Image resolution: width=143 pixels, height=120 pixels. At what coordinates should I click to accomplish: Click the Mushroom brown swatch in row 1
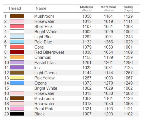17,16
